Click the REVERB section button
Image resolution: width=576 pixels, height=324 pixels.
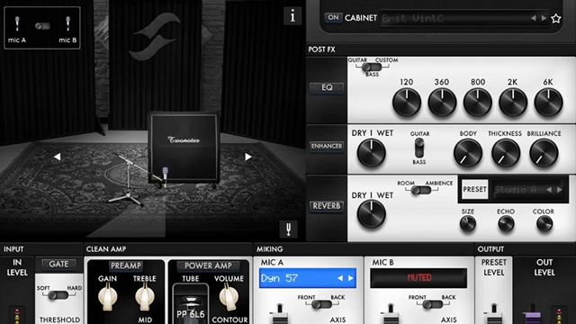327,206
